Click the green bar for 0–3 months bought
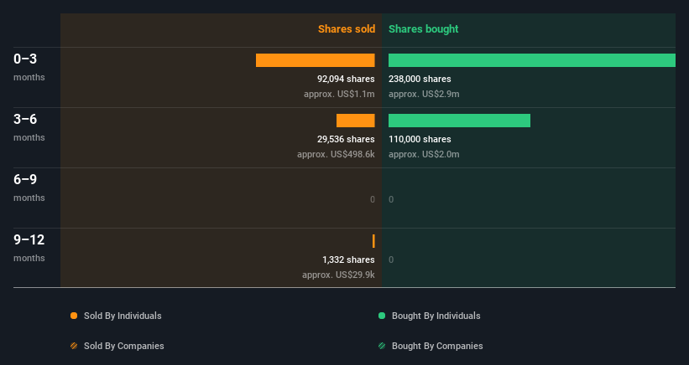Viewport: 689px width, 365px height. point(532,60)
